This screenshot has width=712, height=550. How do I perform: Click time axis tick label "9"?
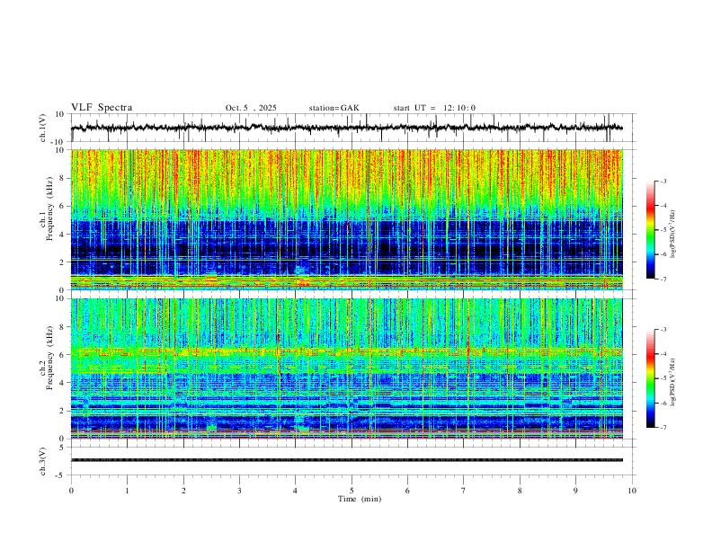click(575, 491)
